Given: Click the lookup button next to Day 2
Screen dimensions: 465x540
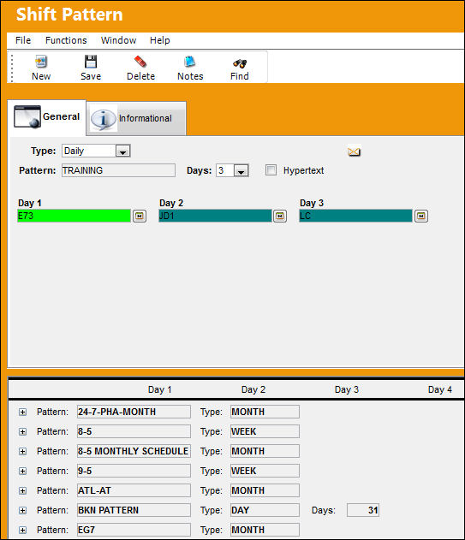Looking at the screenshot, I should tap(280, 216).
